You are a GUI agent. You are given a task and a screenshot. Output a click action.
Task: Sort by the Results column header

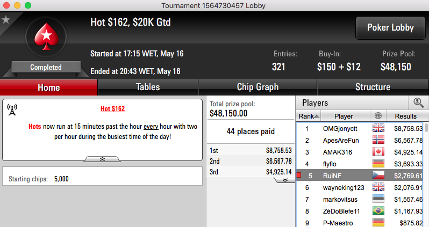click(x=405, y=116)
